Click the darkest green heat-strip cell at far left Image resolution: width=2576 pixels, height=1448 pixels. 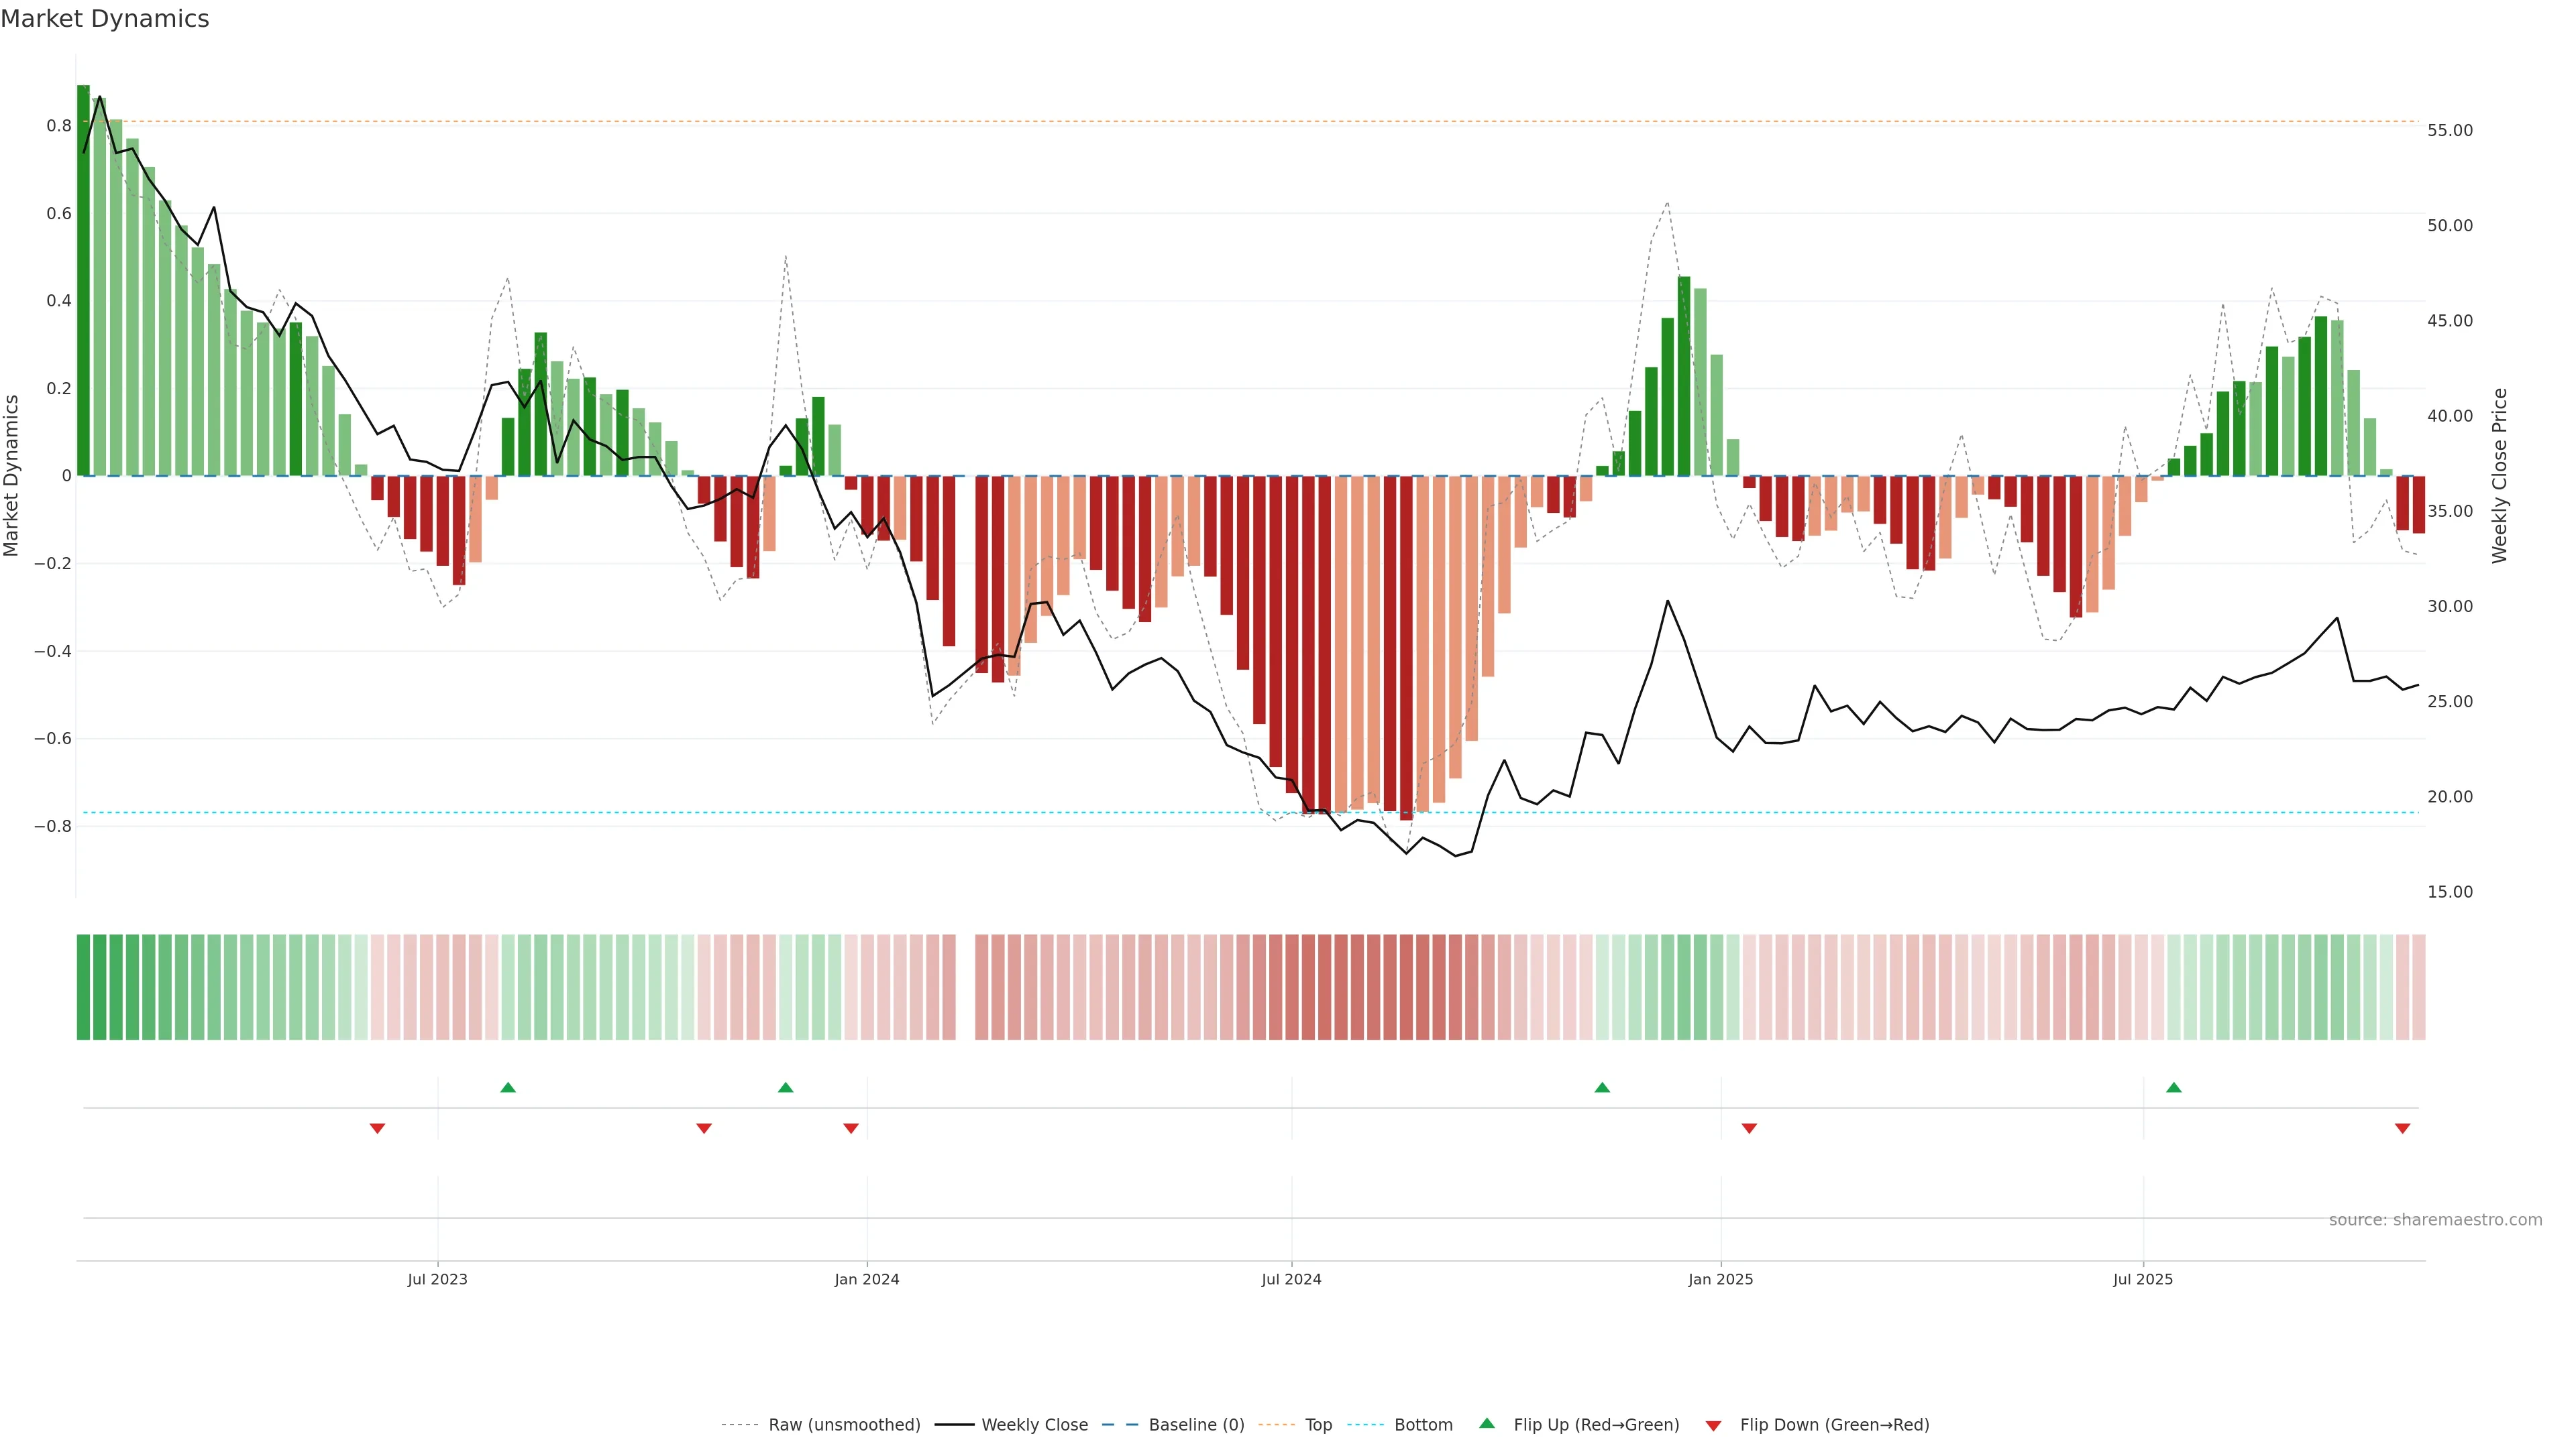[x=83, y=987]
